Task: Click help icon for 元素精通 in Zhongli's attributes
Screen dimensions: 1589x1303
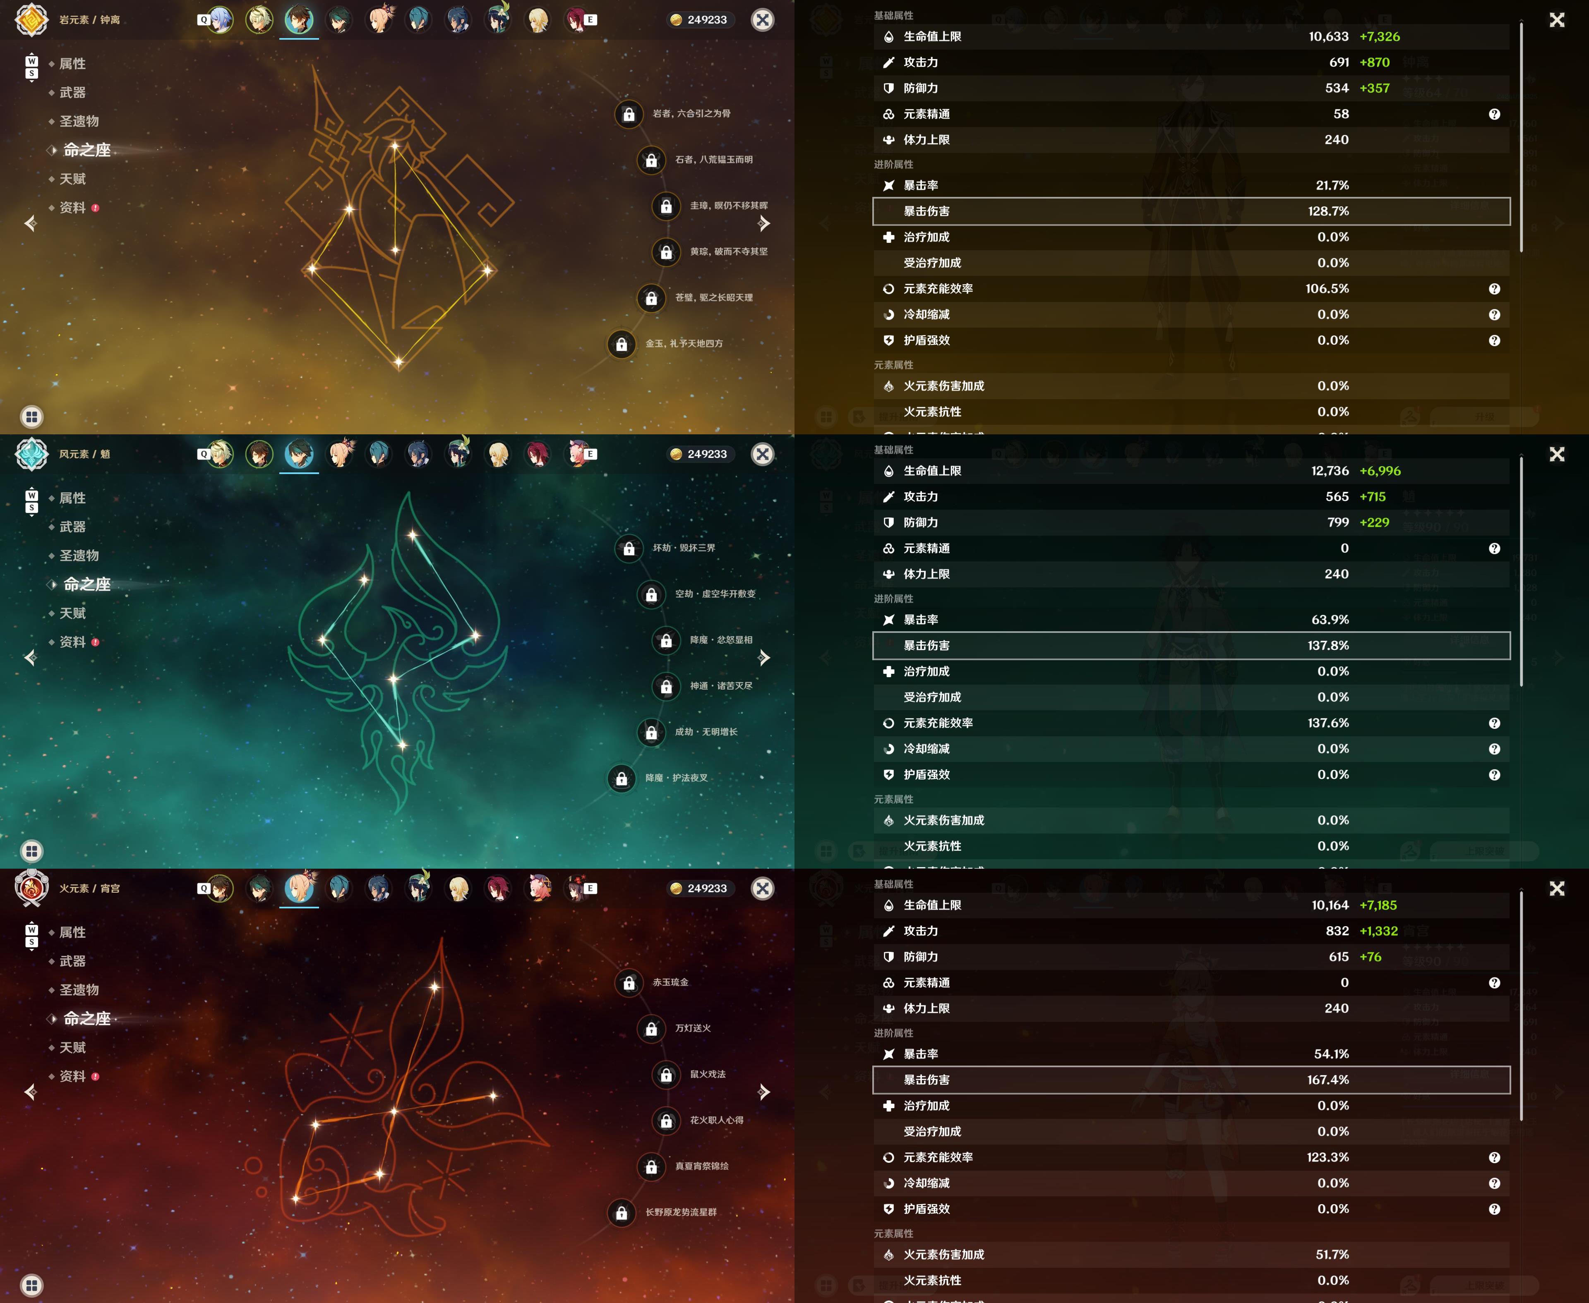Action: 1494,114
